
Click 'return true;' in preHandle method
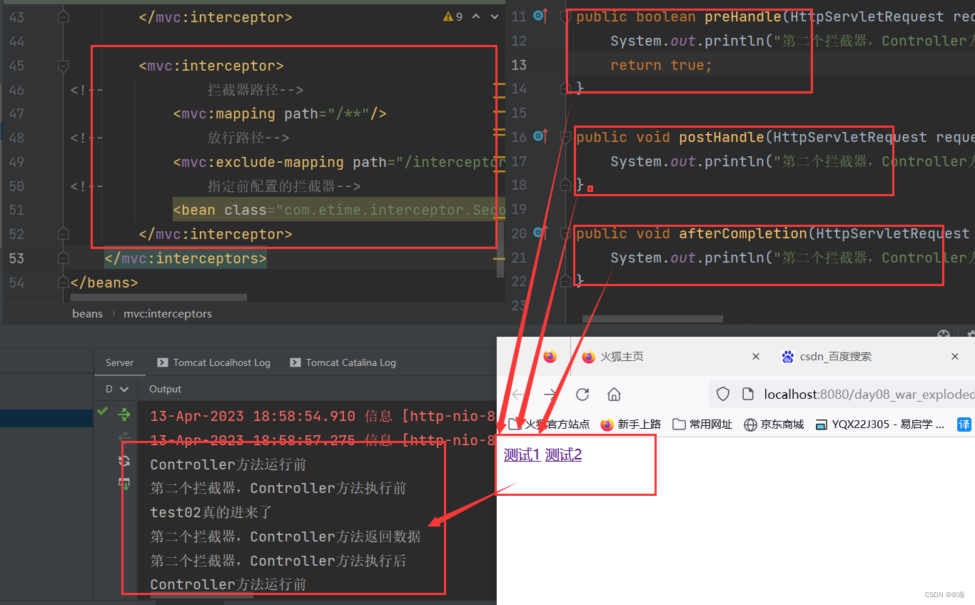(661, 65)
